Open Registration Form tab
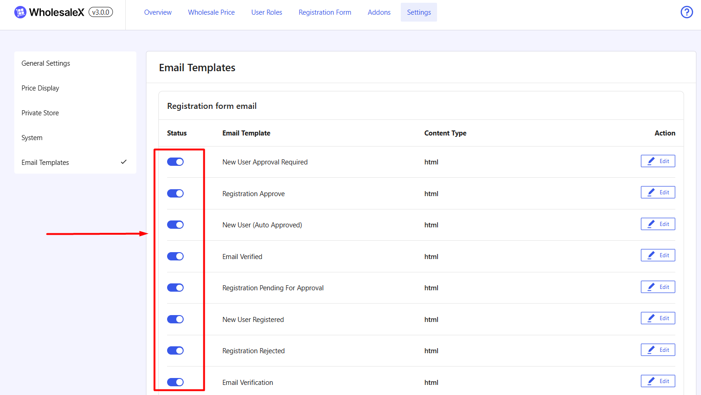Screen dimensions: 701x395 pyautogui.click(x=325, y=12)
